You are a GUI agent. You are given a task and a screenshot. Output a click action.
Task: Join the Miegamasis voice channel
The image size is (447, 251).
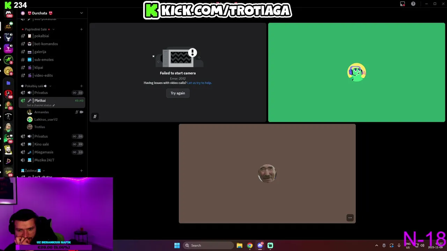point(52,152)
